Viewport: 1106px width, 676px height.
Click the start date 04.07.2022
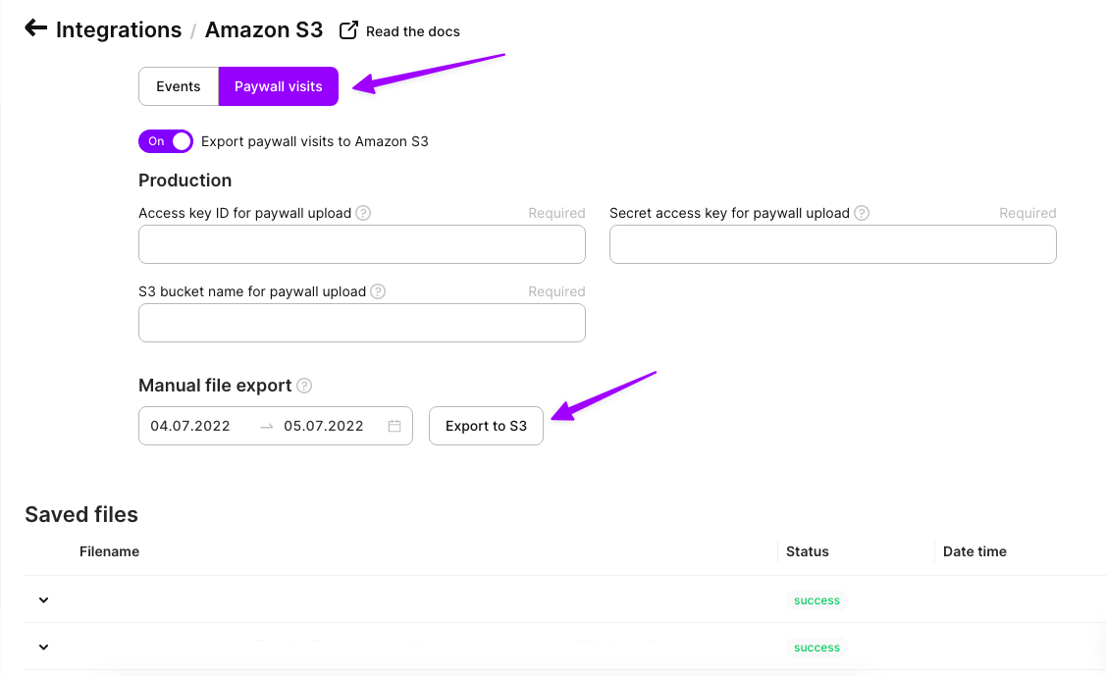click(190, 426)
